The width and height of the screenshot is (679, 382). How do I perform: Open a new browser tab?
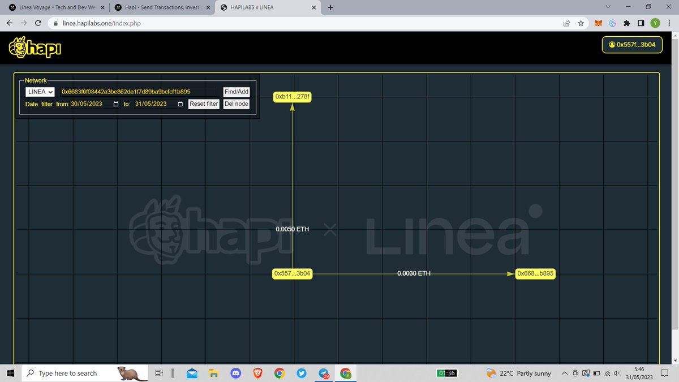tap(330, 7)
